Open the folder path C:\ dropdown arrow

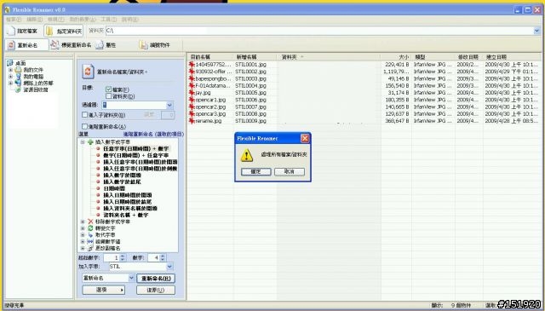(x=537, y=31)
